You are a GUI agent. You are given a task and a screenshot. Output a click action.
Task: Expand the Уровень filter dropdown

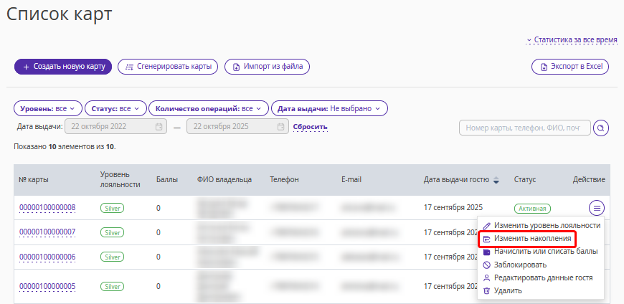coord(48,108)
